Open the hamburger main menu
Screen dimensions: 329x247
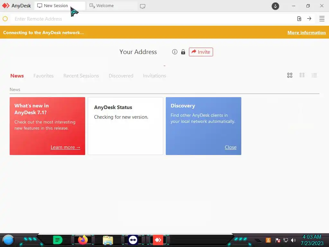point(322,19)
